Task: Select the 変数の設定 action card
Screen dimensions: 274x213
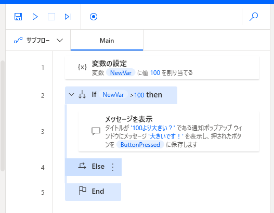Action: 162,68
